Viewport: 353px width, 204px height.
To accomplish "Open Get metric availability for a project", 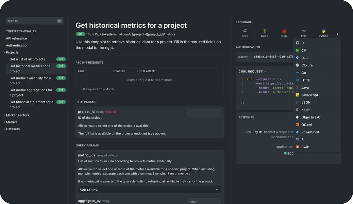I will (37, 81).
